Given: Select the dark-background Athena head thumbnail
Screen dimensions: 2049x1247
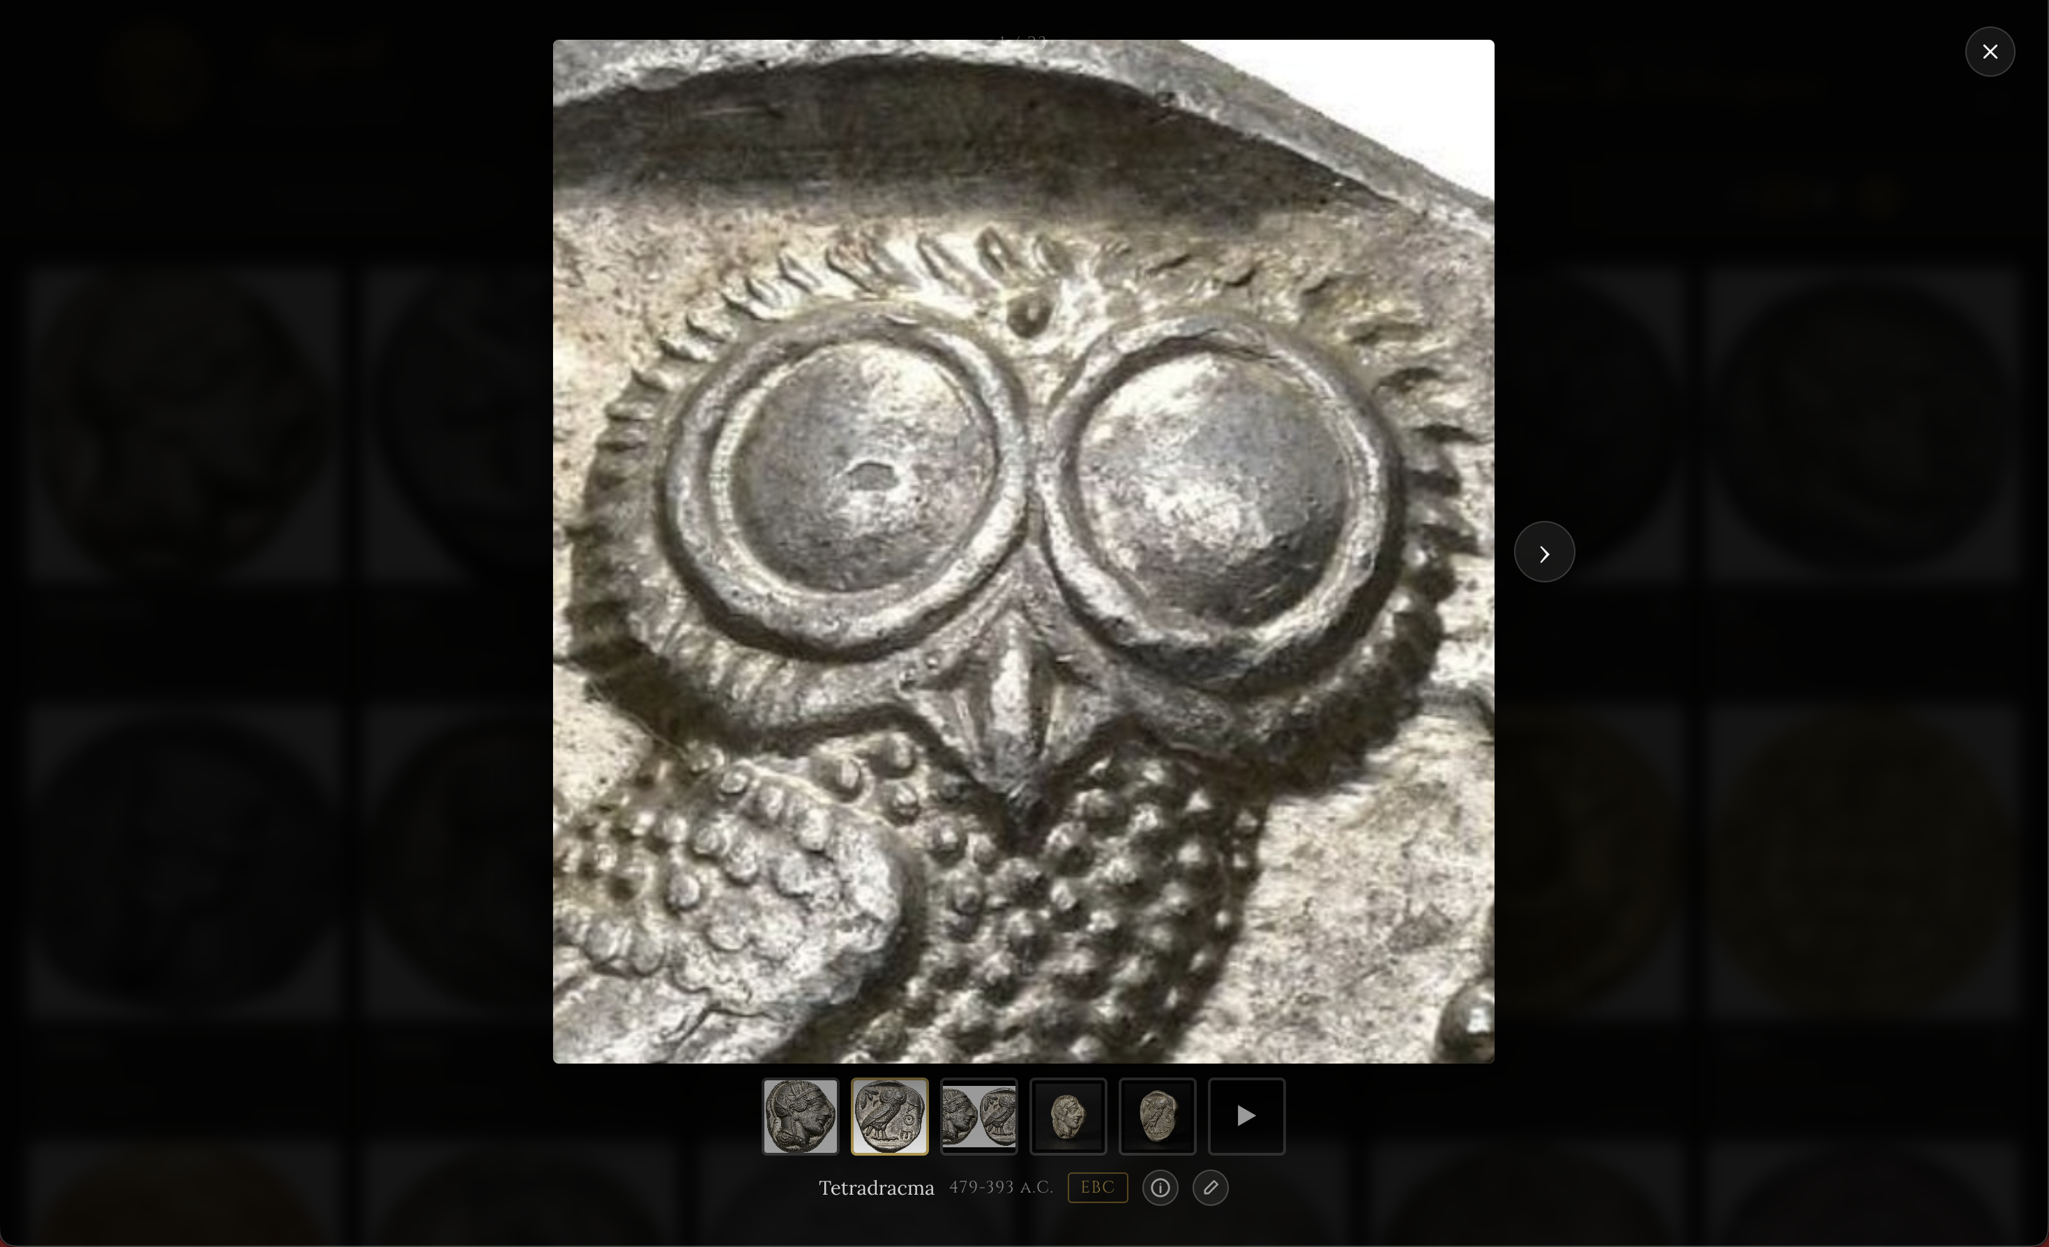Looking at the screenshot, I should point(1068,1117).
